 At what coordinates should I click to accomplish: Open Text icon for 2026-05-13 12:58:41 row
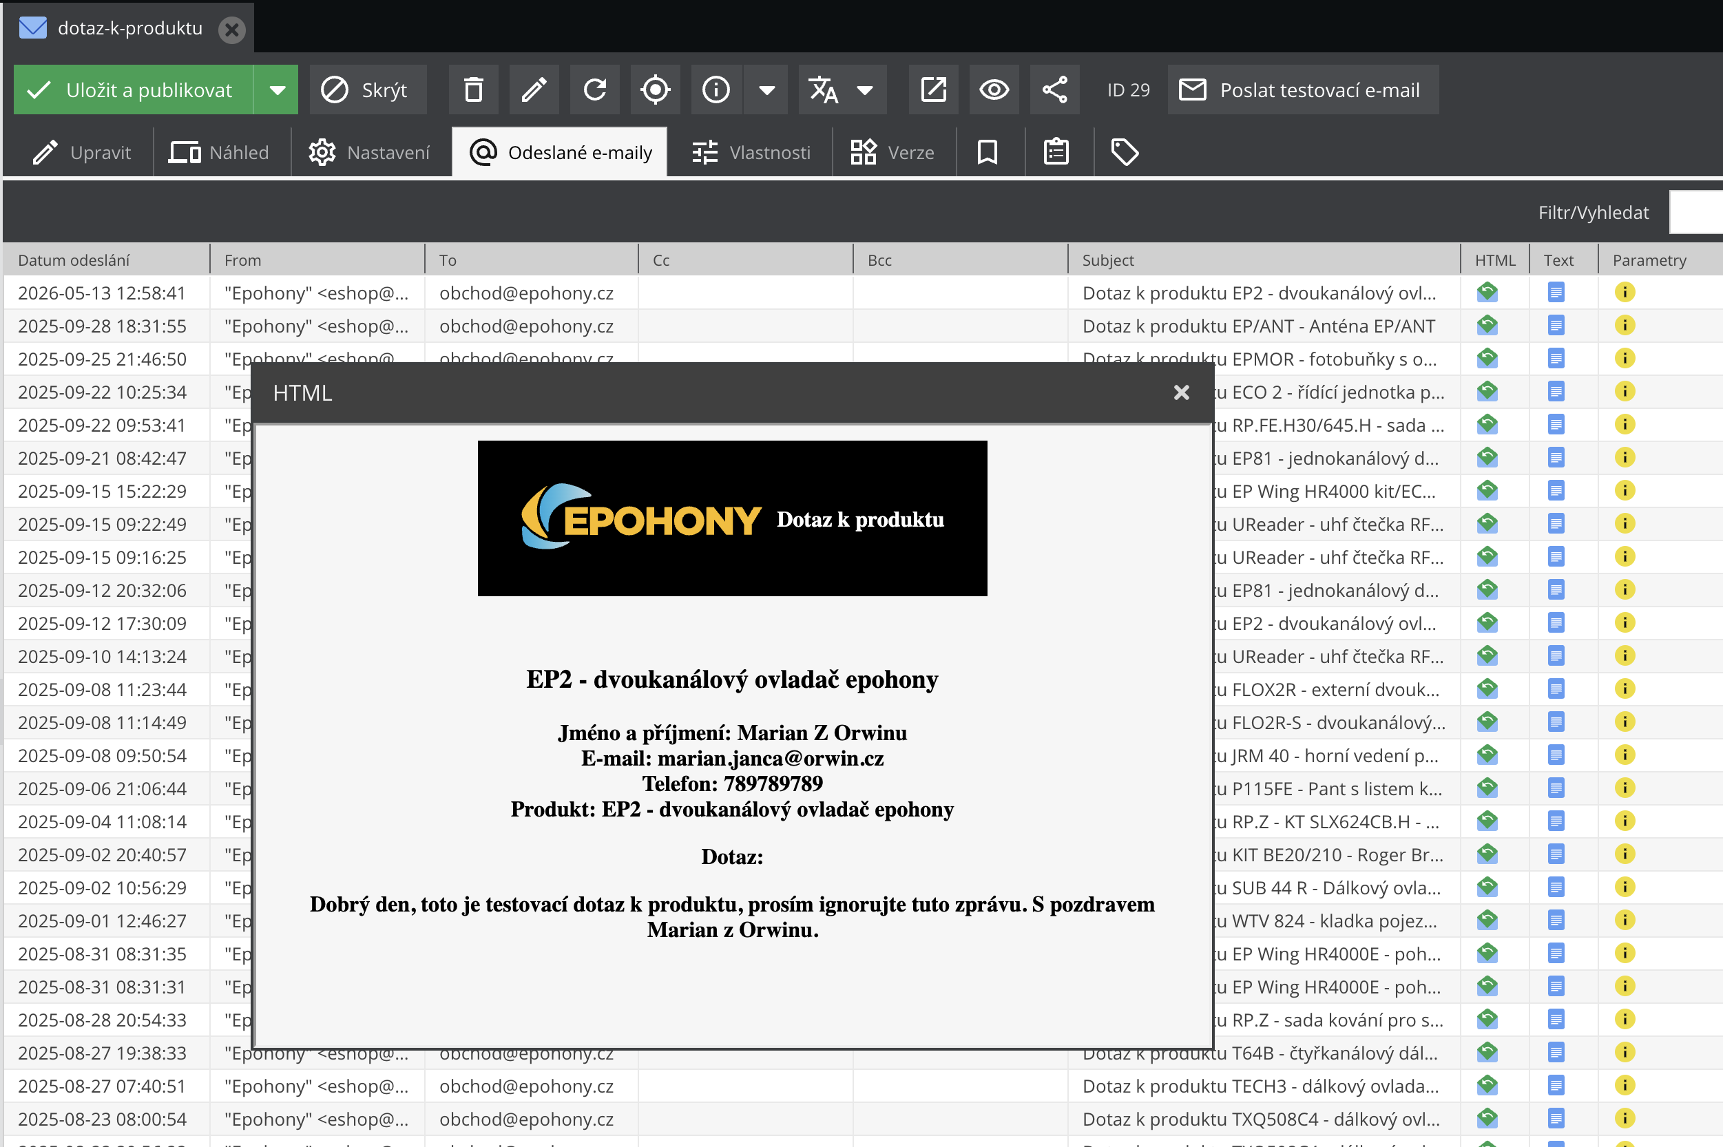tap(1556, 293)
